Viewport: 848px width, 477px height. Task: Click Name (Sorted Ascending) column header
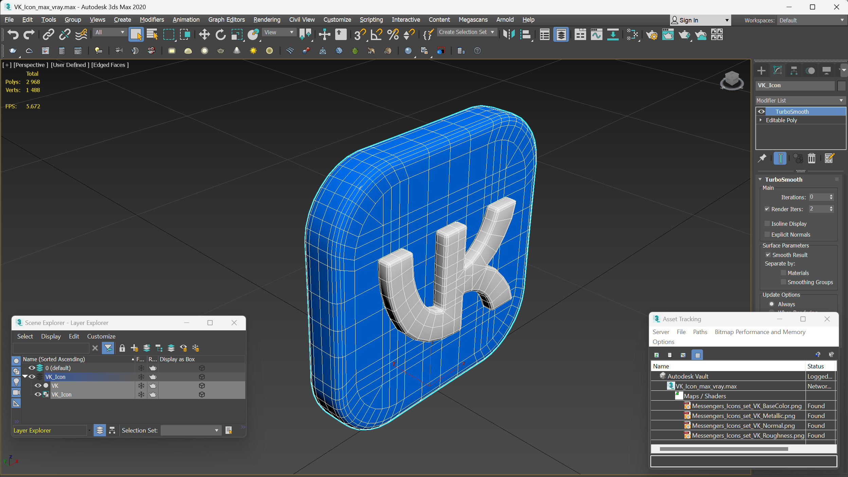(x=78, y=359)
